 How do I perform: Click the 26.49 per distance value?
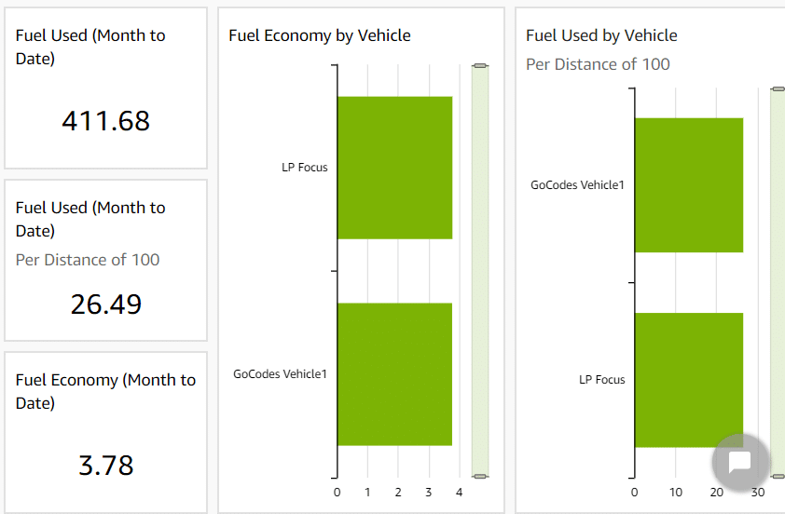coord(105,304)
